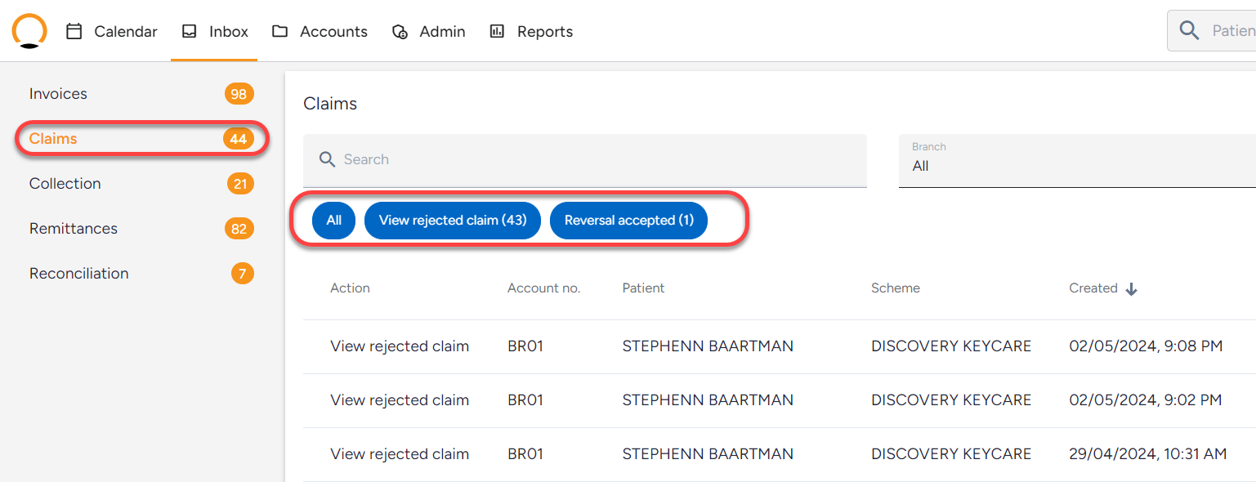Image resolution: width=1256 pixels, height=482 pixels.
Task: Click the Reports chart icon
Action: pyautogui.click(x=497, y=31)
